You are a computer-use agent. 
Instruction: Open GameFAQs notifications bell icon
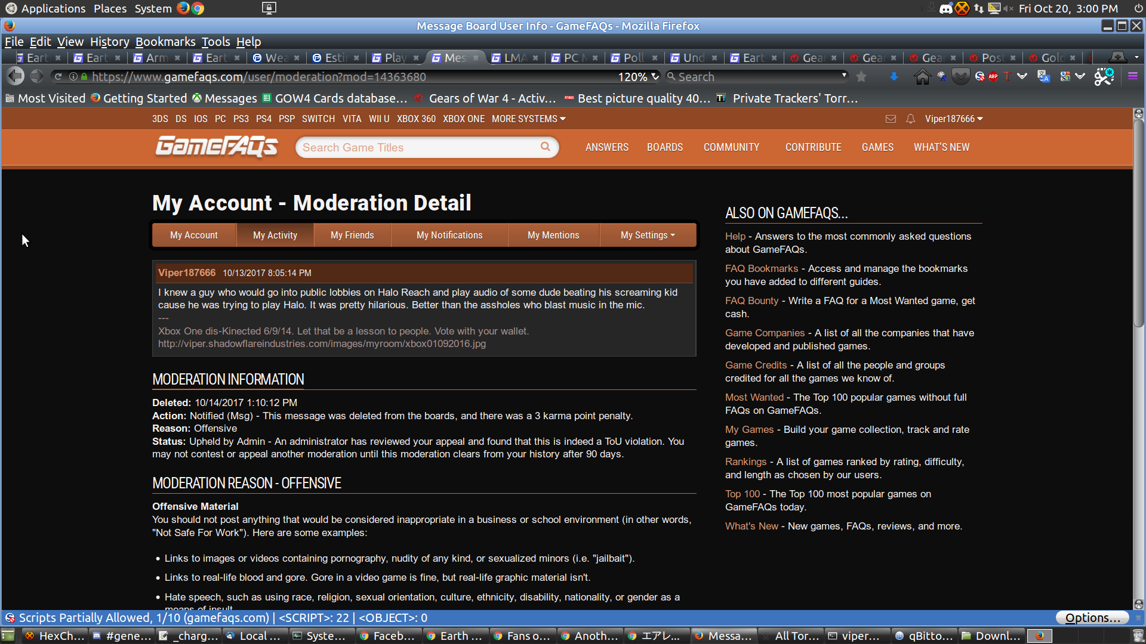pos(910,119)
